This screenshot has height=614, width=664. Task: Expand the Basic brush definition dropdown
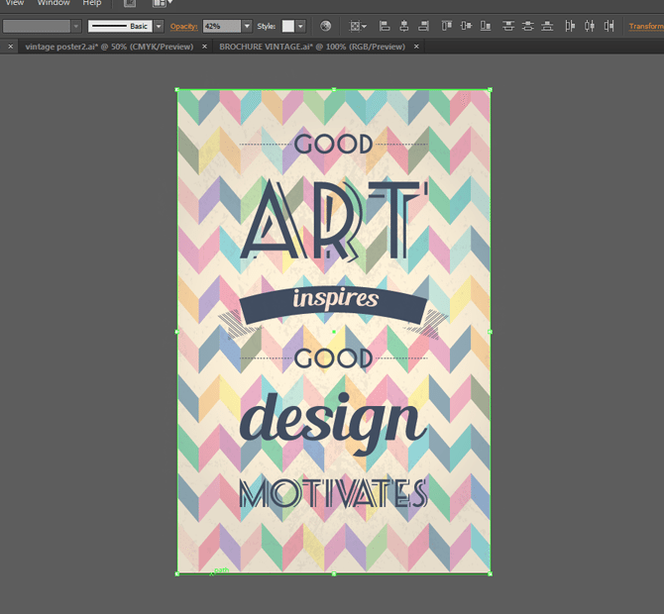pyautogui.click(x=159, y=26)
